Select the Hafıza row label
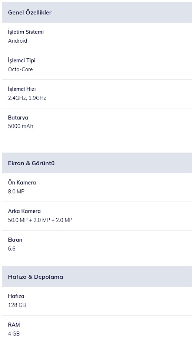The image size is (196, 343). 16,296
